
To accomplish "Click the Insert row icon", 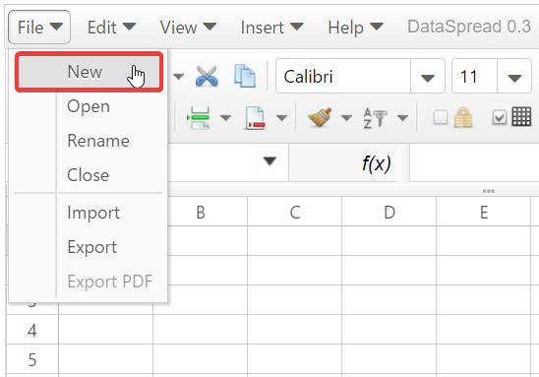I will coord(199,118).
